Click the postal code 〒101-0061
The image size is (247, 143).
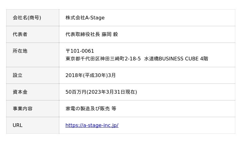tap(80, 51)
